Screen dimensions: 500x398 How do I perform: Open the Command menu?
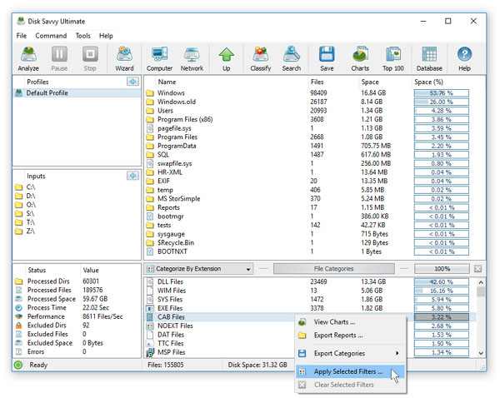[51, 36]
